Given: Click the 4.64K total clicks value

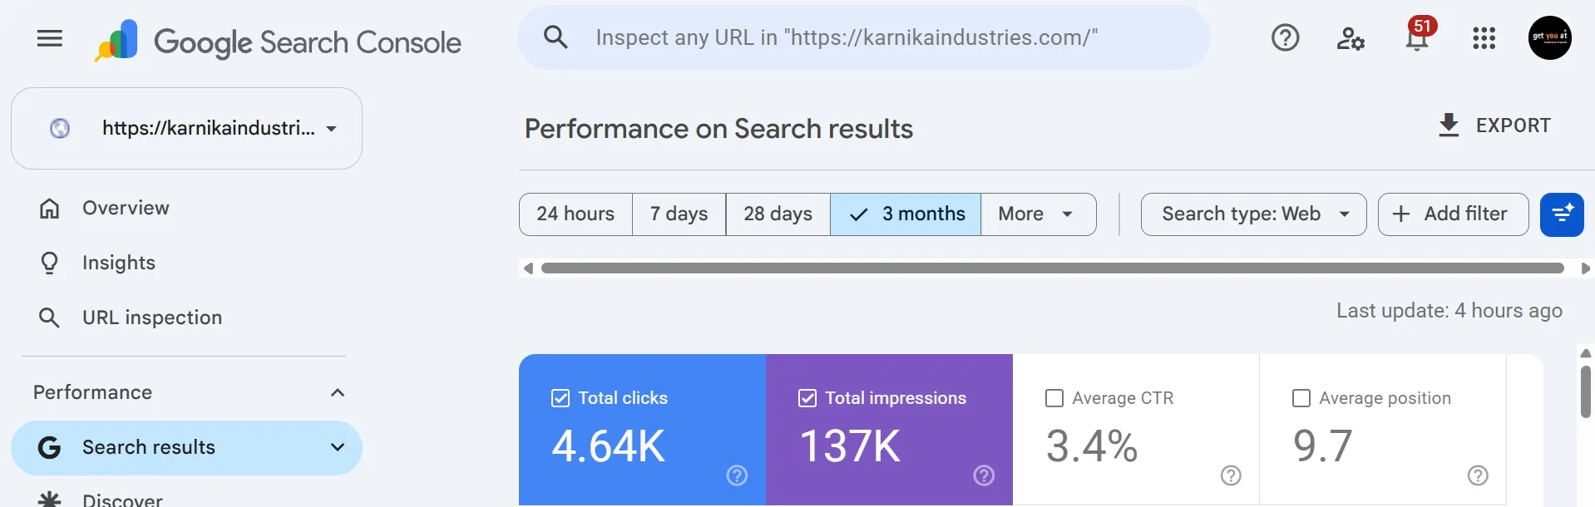Looking at the screenshot, I should point(608,446).
